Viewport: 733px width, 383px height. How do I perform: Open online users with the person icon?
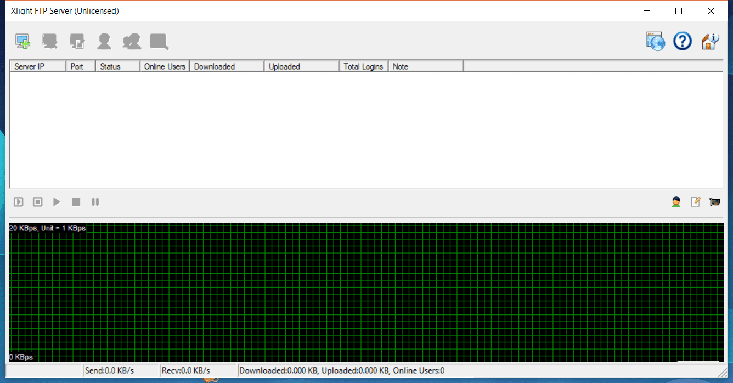(676, 202)
